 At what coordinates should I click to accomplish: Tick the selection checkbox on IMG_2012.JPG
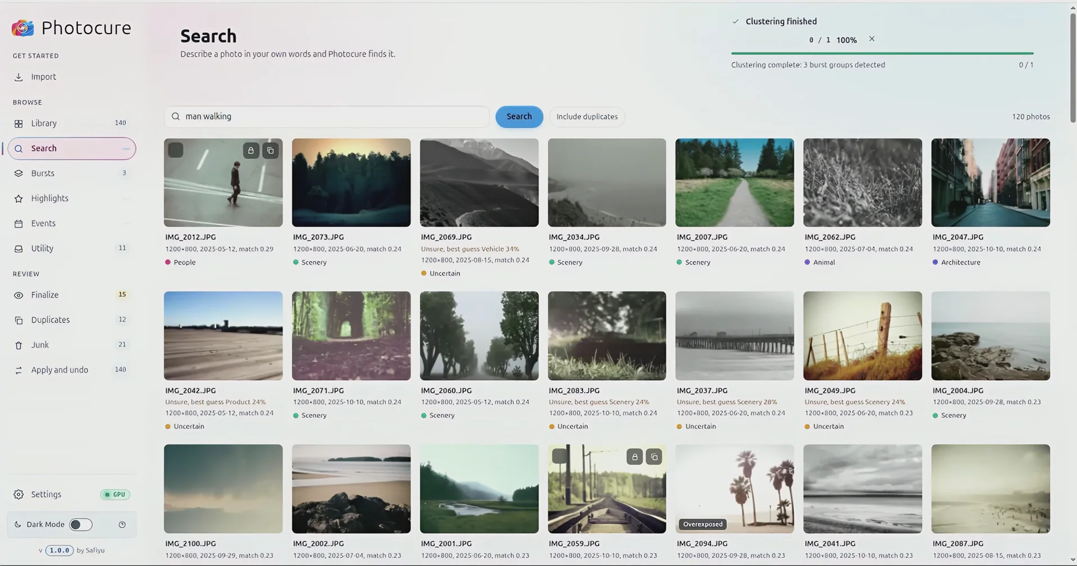[176, 150]
